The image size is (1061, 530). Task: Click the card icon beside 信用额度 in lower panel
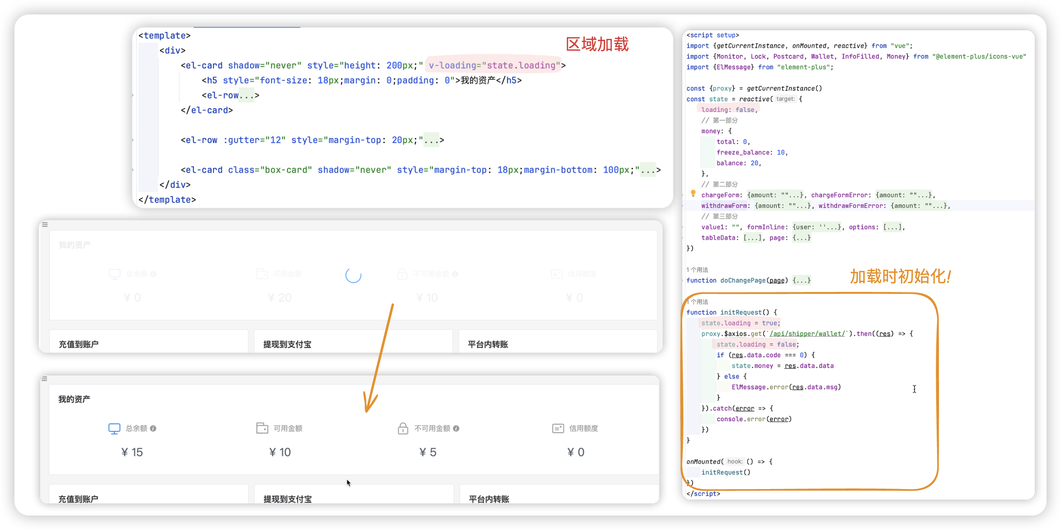tap(558, 428)
